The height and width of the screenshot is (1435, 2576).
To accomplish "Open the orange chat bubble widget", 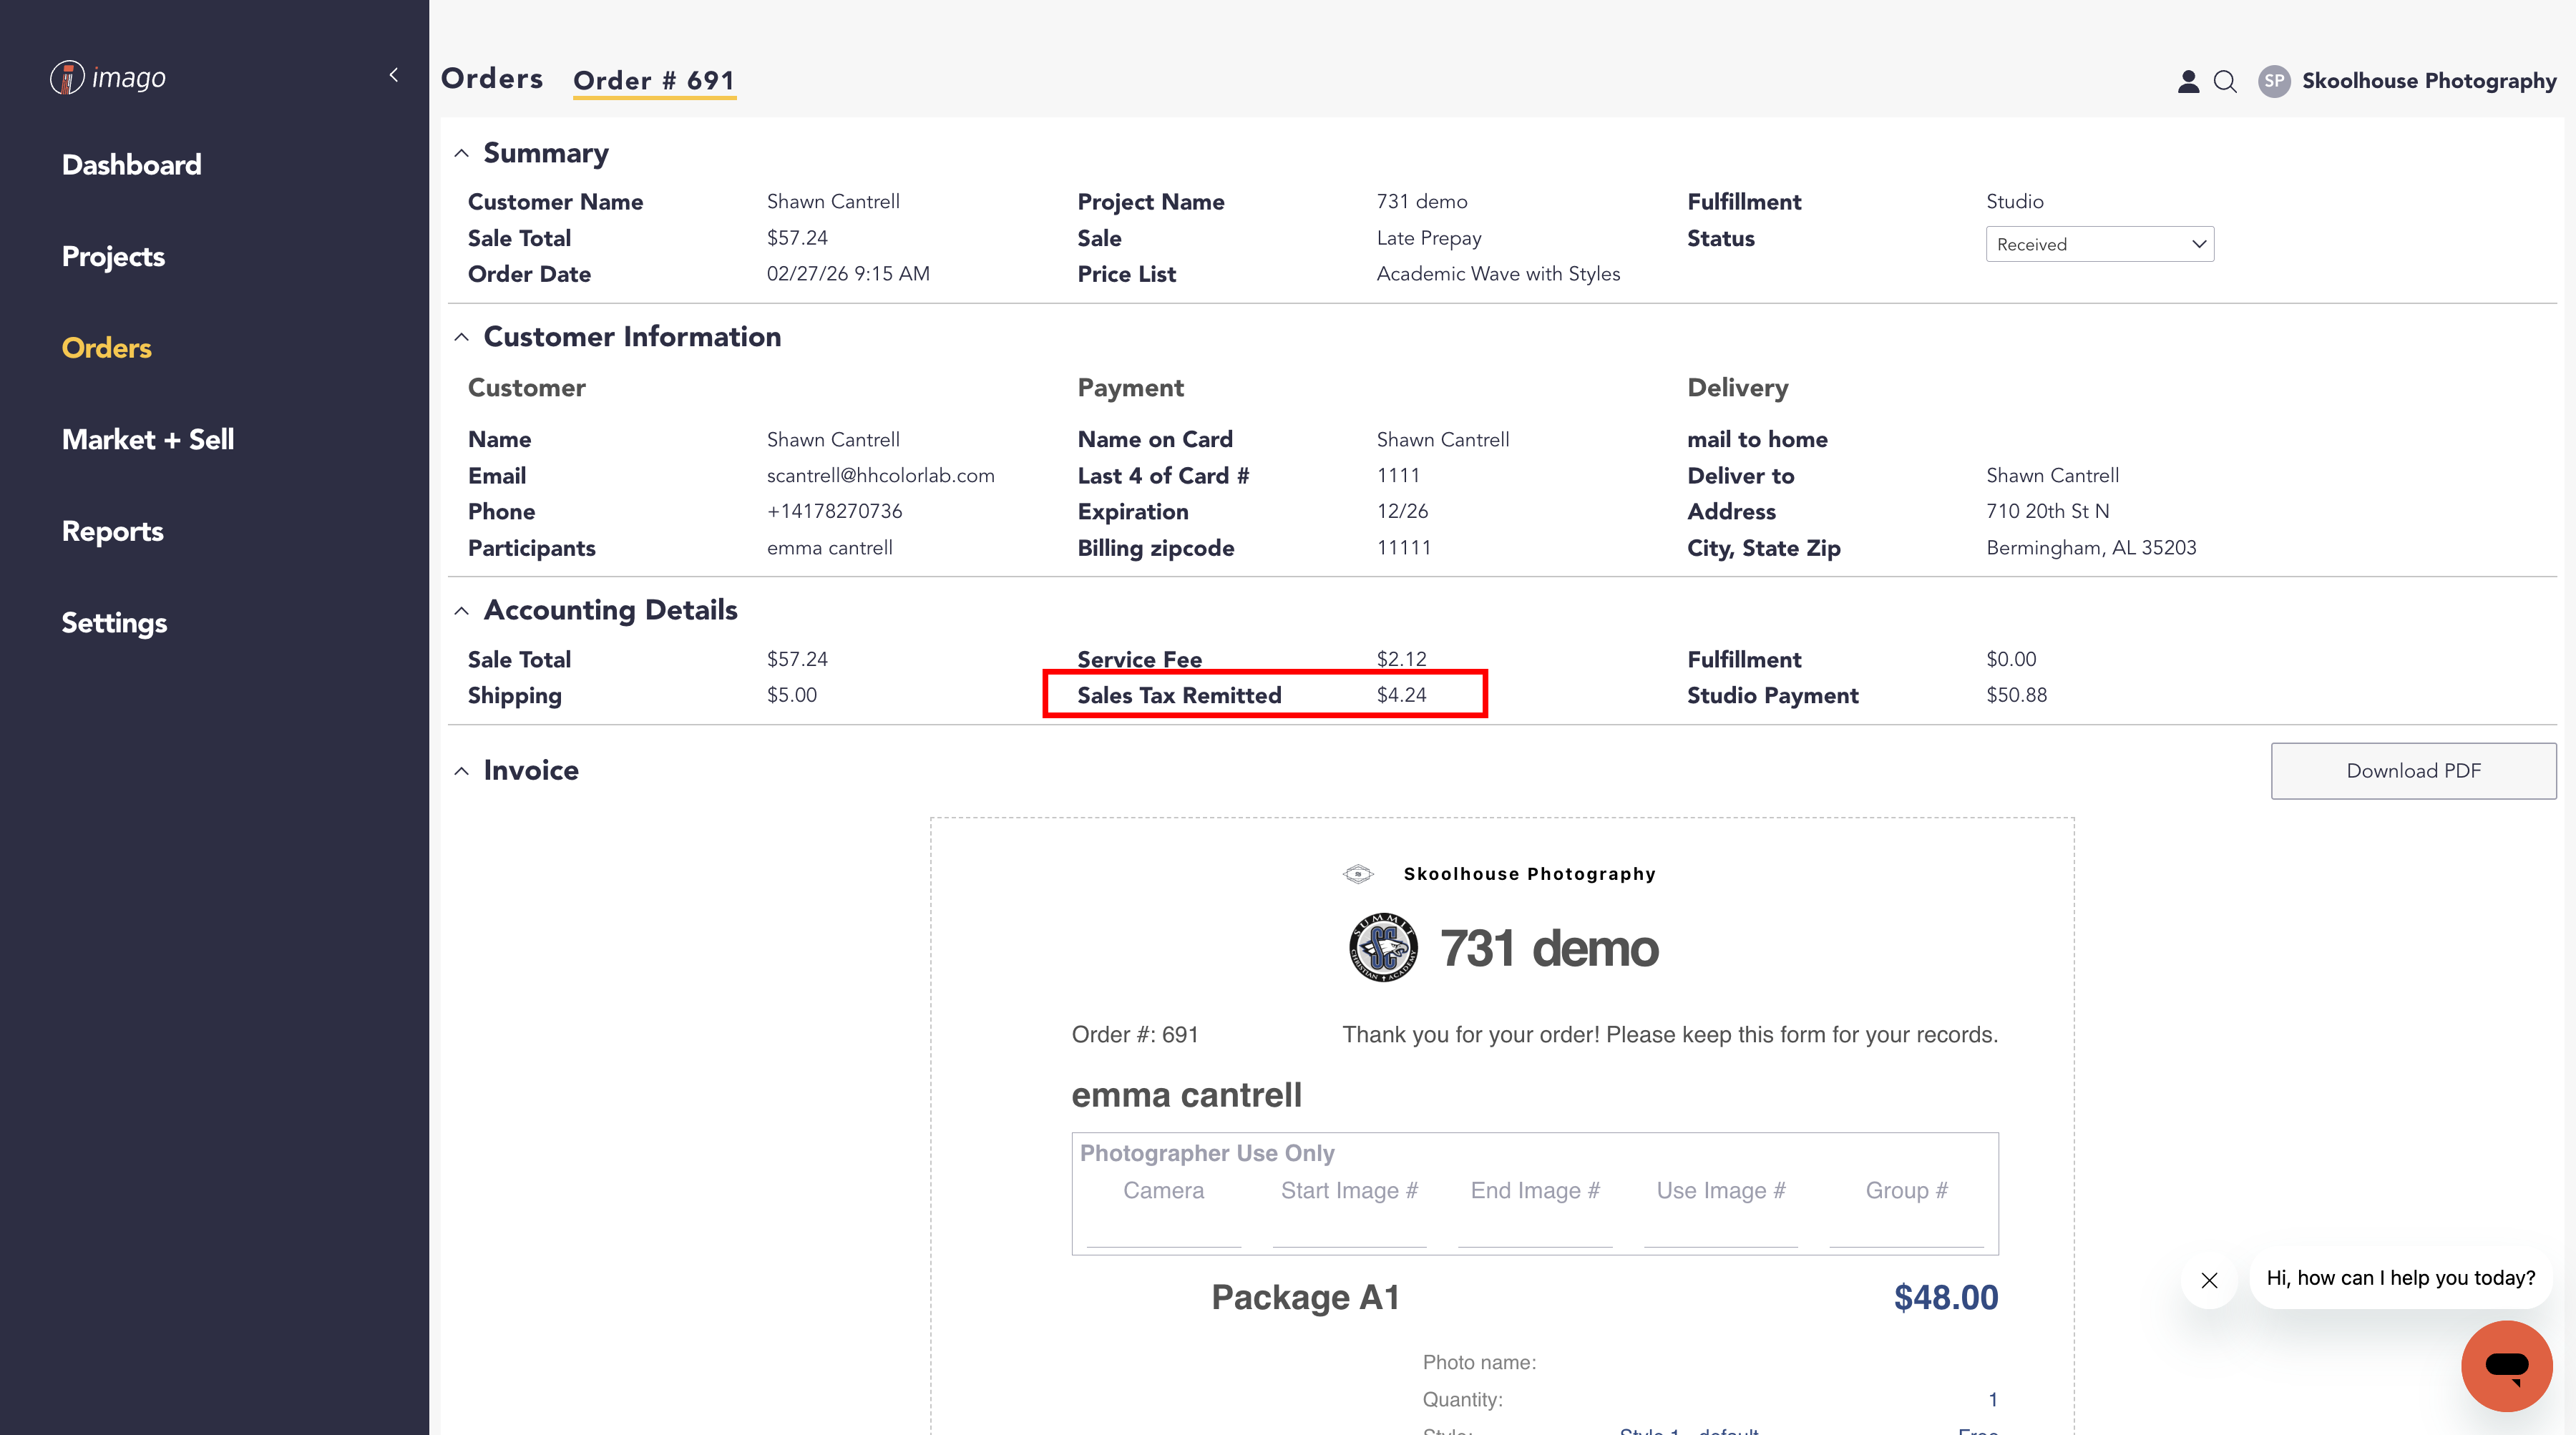I will 2506,1365.
